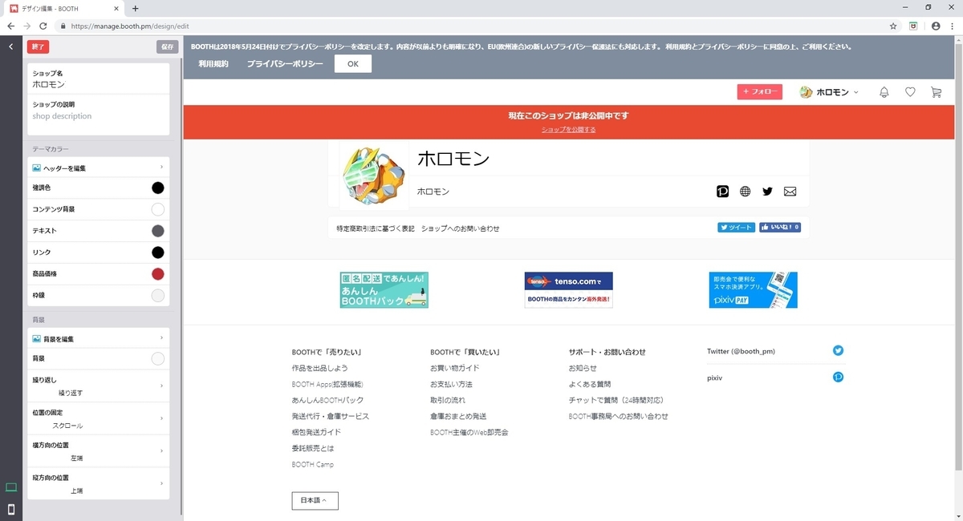Expand 横方向の位置 setting

pyautogui.click(x=99, y=450)
